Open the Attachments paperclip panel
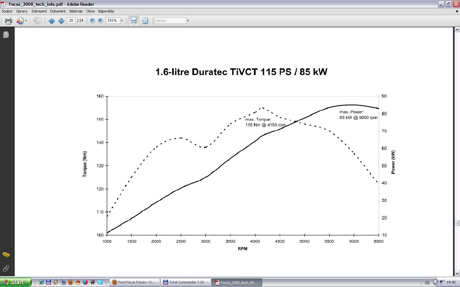Image resolution: width=460 pixels, height=287 pixels. click(x=6, y=269)
